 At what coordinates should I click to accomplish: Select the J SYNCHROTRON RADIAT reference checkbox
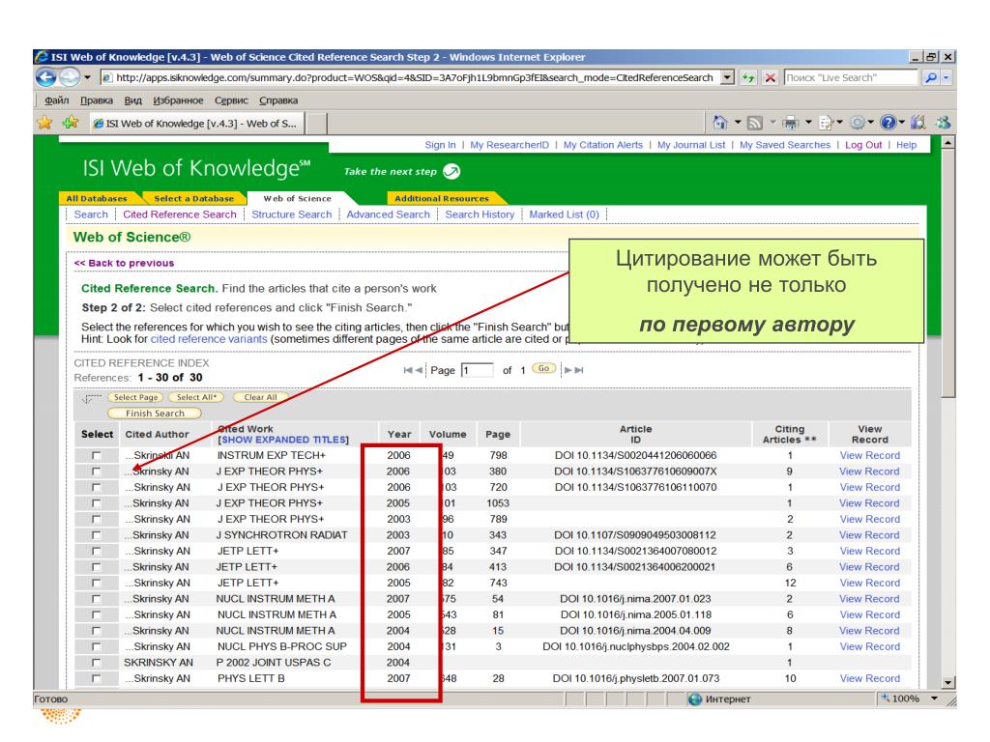[96, 535]
